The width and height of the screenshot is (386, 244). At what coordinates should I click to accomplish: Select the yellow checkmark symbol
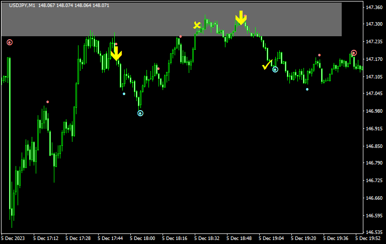267,65
